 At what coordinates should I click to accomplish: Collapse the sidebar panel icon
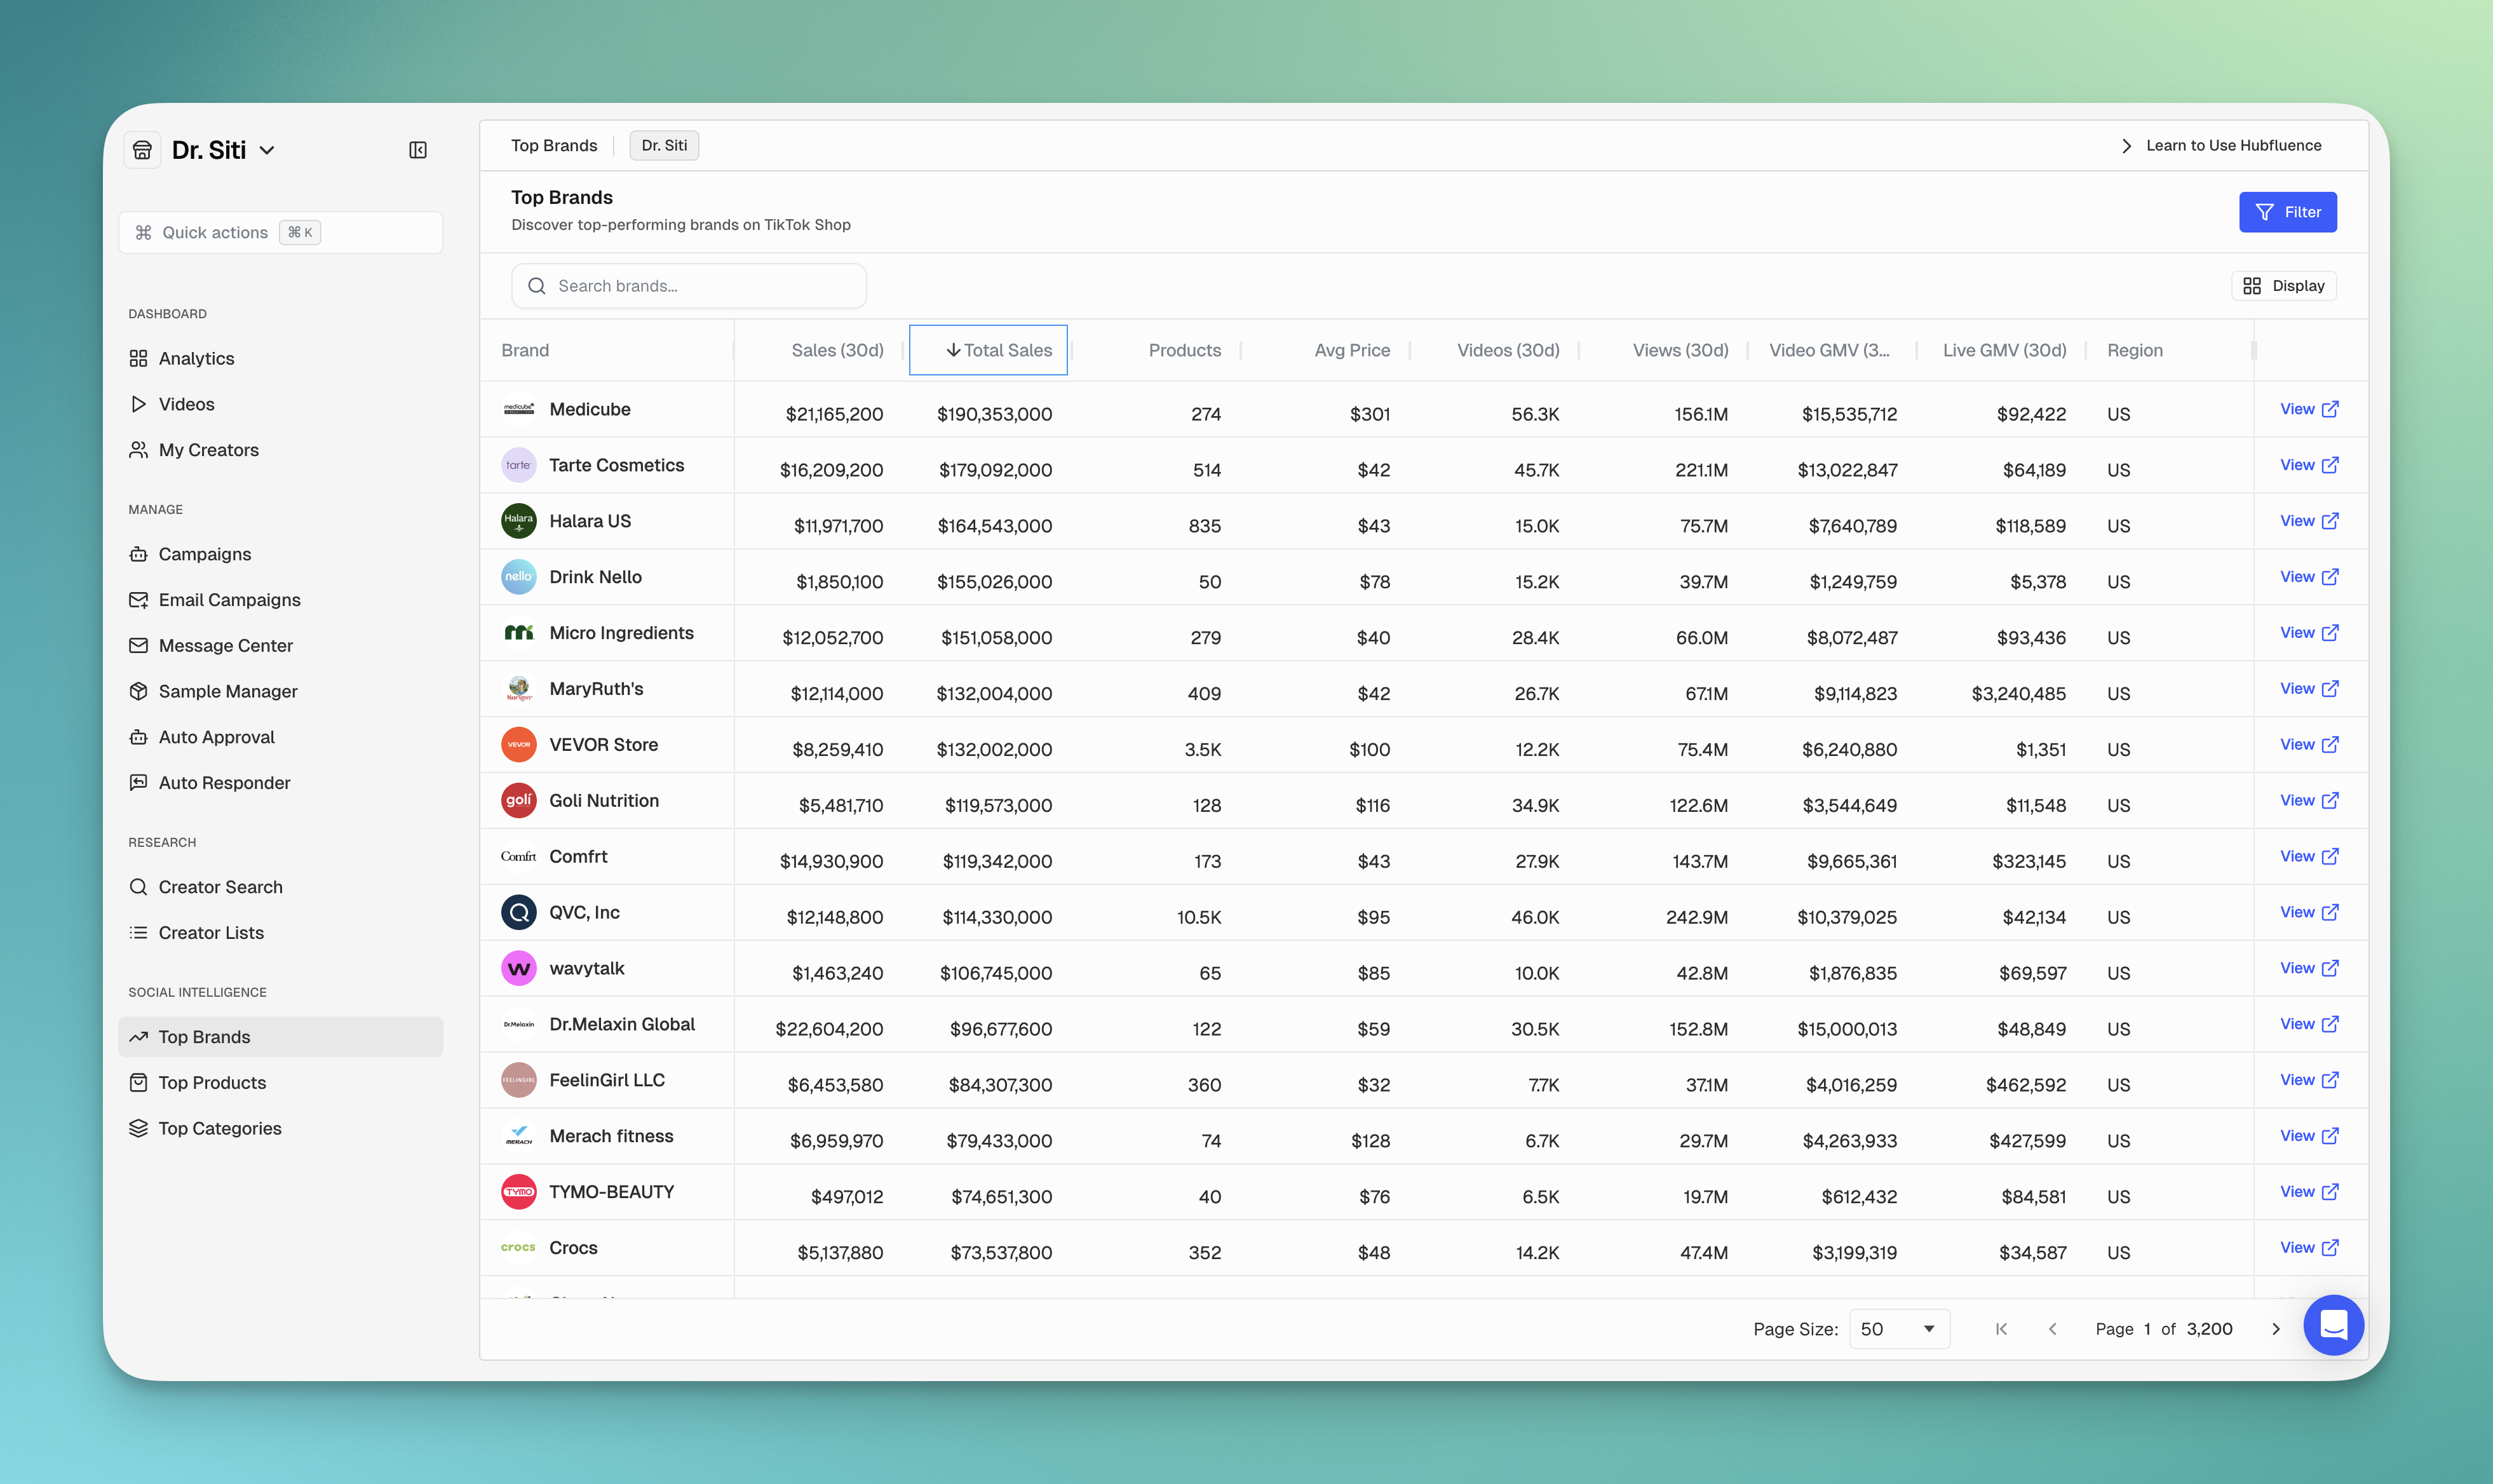[418, 150]
